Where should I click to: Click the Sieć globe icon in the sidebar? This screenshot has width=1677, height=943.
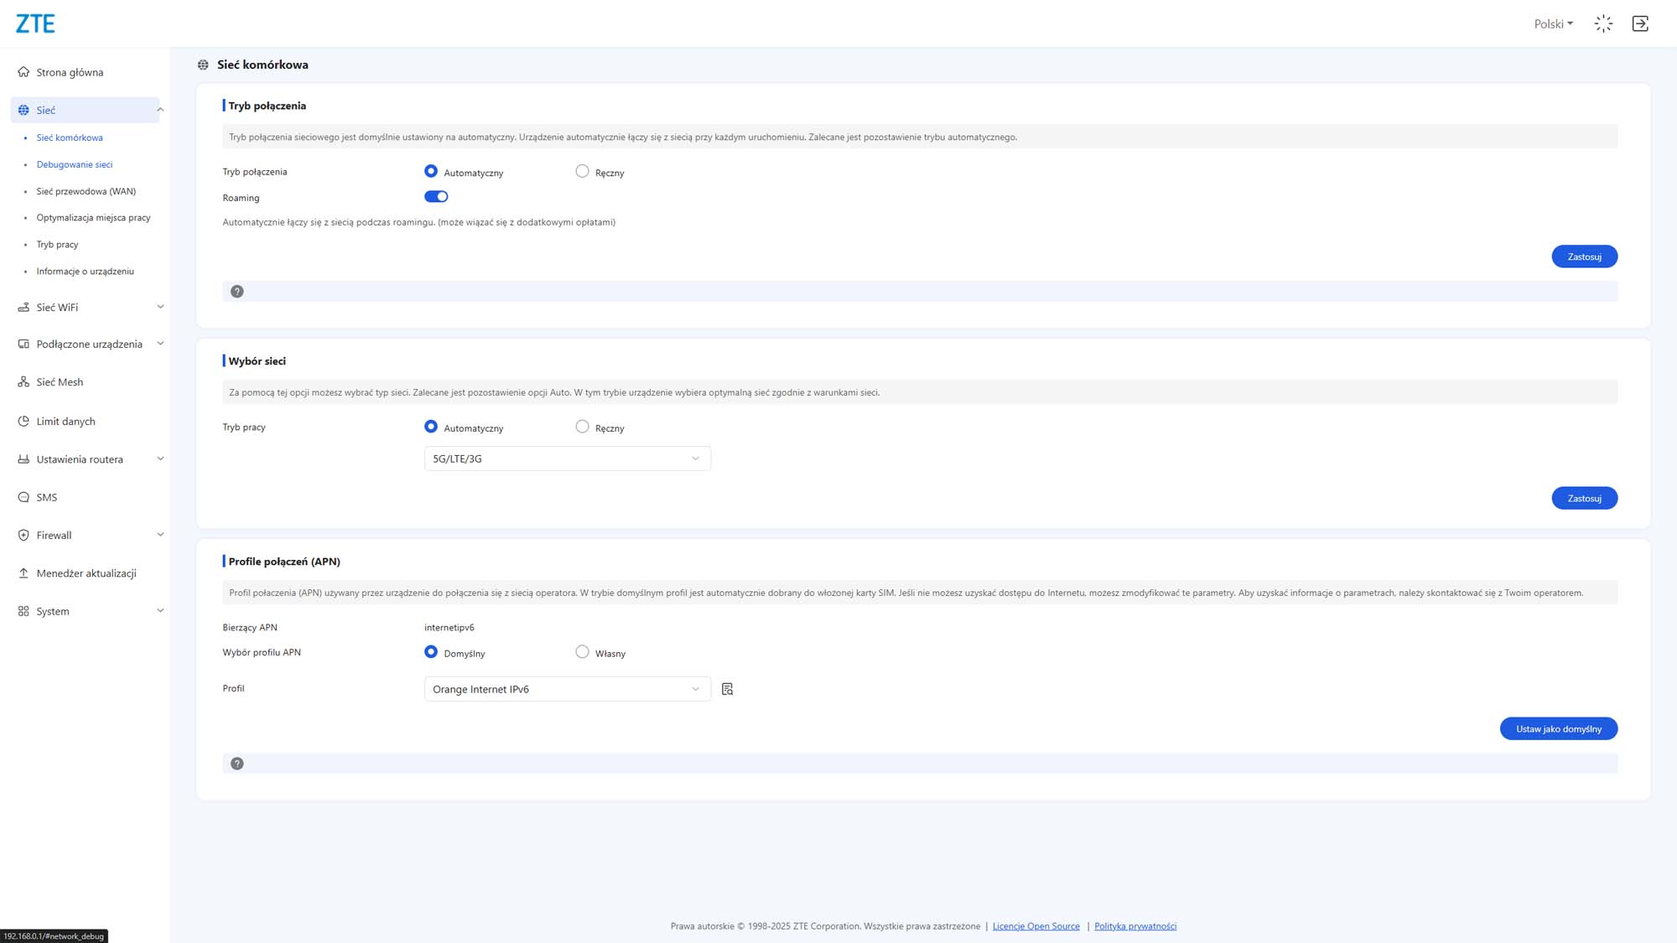tap(23, 110)
